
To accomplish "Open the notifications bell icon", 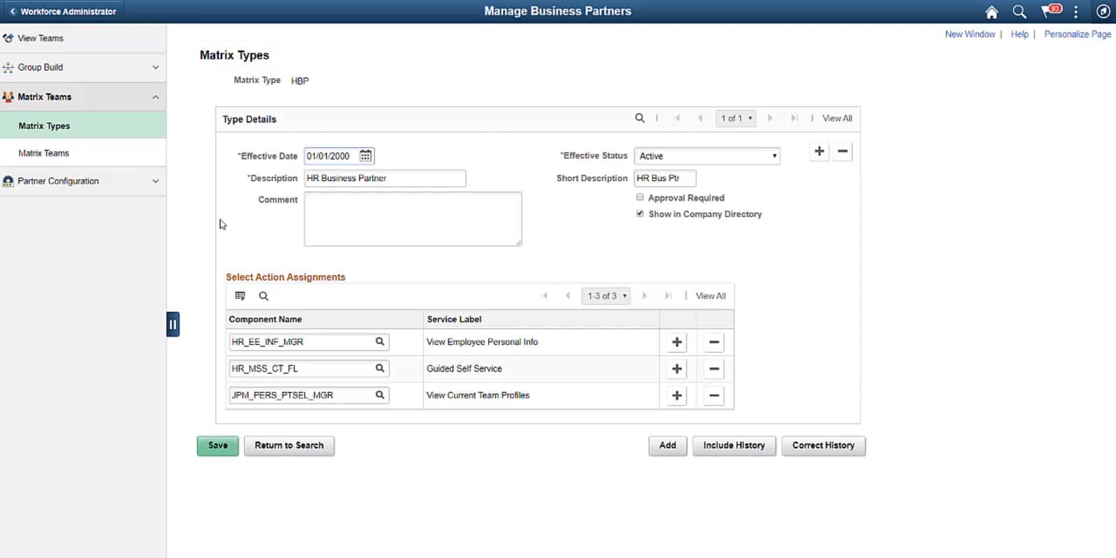I will click(x=1049, y=11).
